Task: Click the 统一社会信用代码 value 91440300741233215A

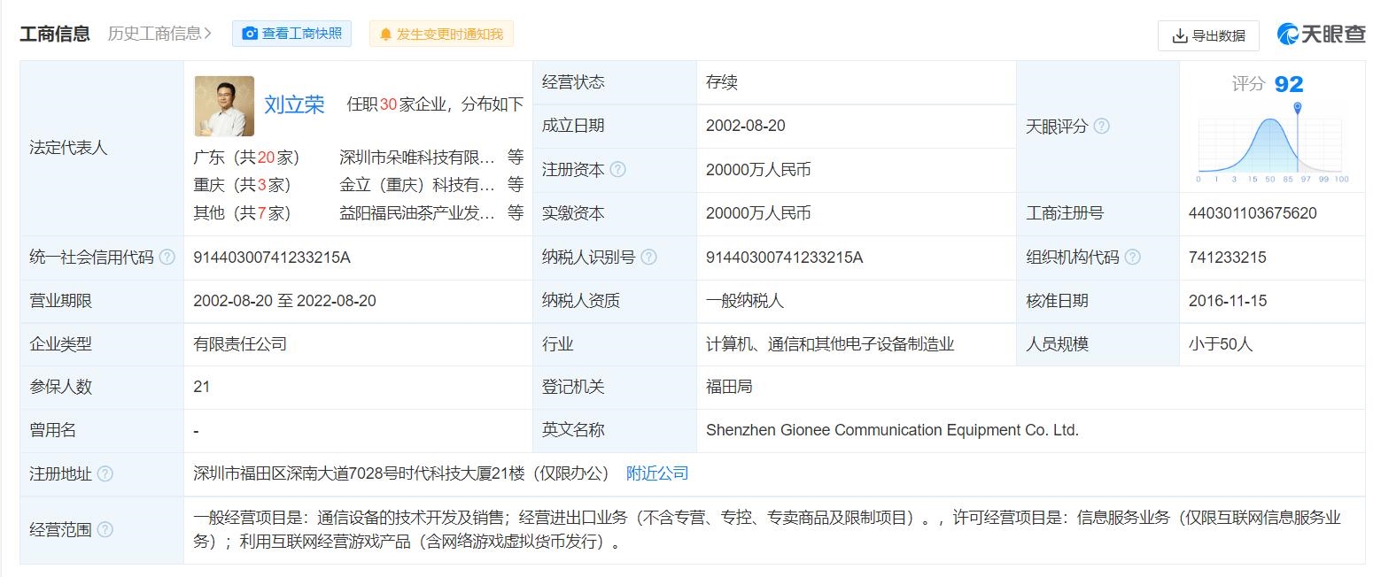Action: (272, 258)
